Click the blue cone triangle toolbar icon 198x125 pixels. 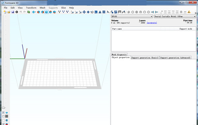tap(100, 12)
